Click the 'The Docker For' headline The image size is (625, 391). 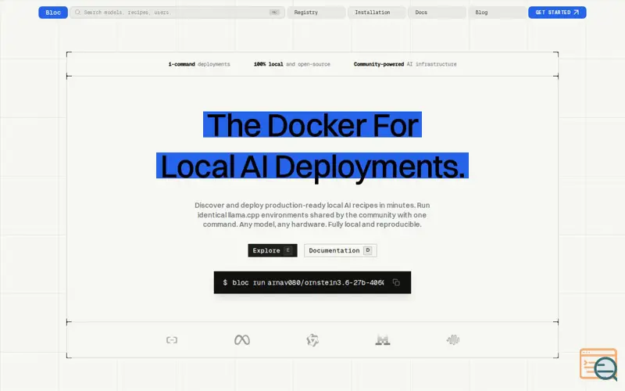click(312, 125)
